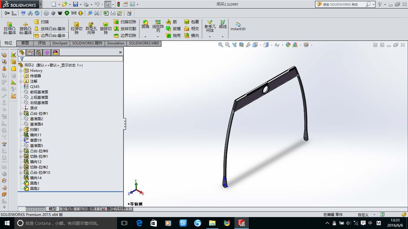Screen dimensions: 408x229
Task: Select the 拔模 draft tool
Action: tap(174, 29)
